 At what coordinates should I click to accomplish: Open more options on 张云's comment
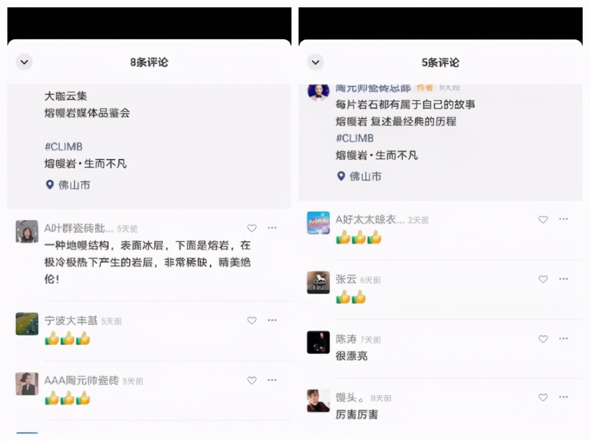click(563, 279)
